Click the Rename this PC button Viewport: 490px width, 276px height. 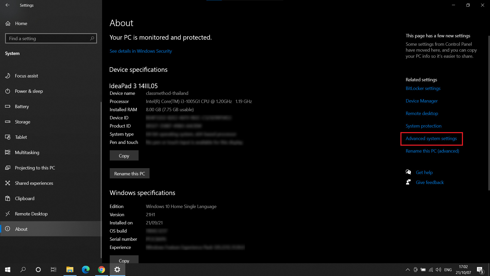(x=130, y=173)
